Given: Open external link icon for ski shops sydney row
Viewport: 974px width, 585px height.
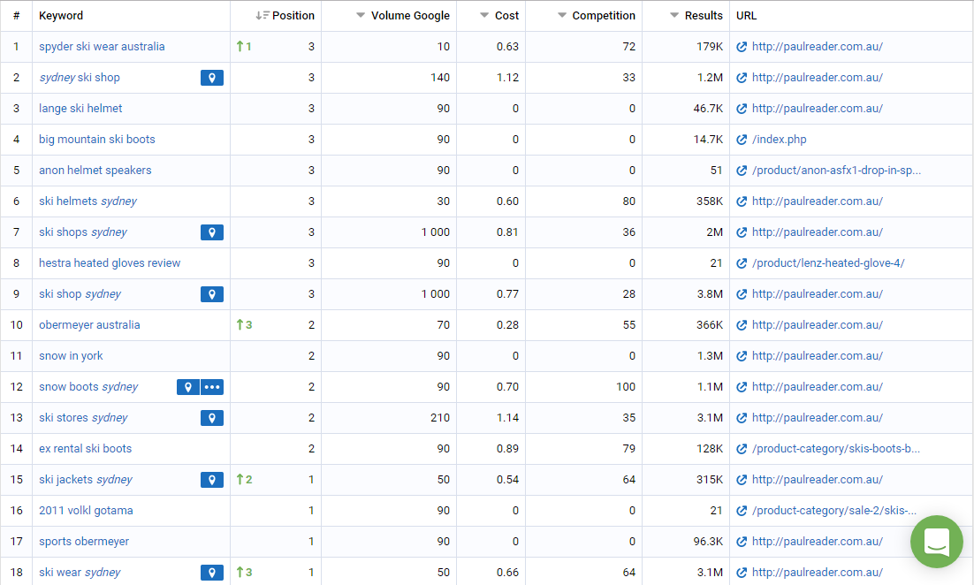Looking at the screenshot, I should tap(741, 232).
